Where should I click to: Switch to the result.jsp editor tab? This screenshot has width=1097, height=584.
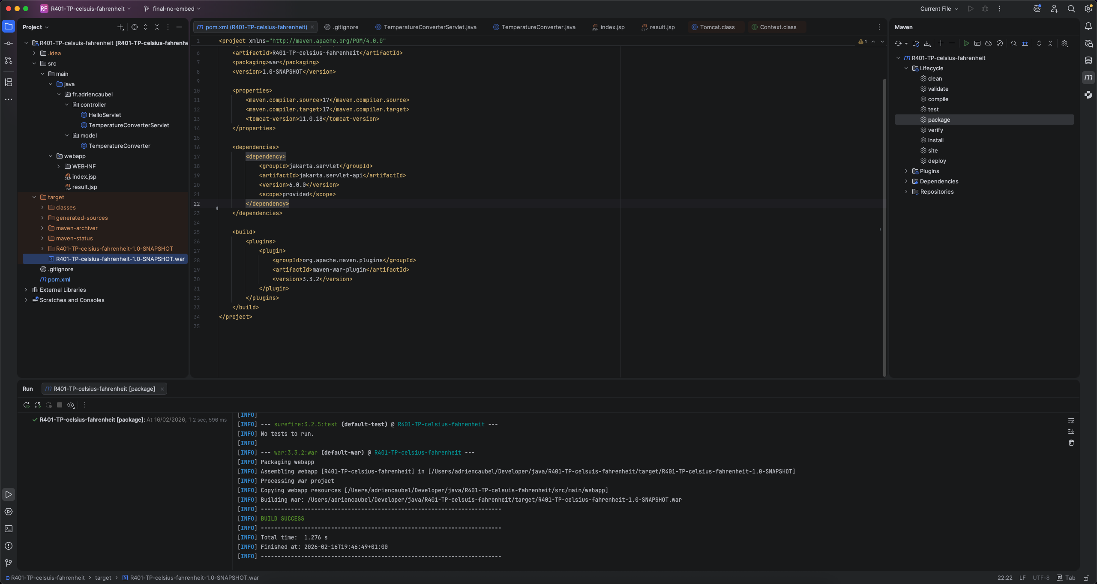coord(662,27)
